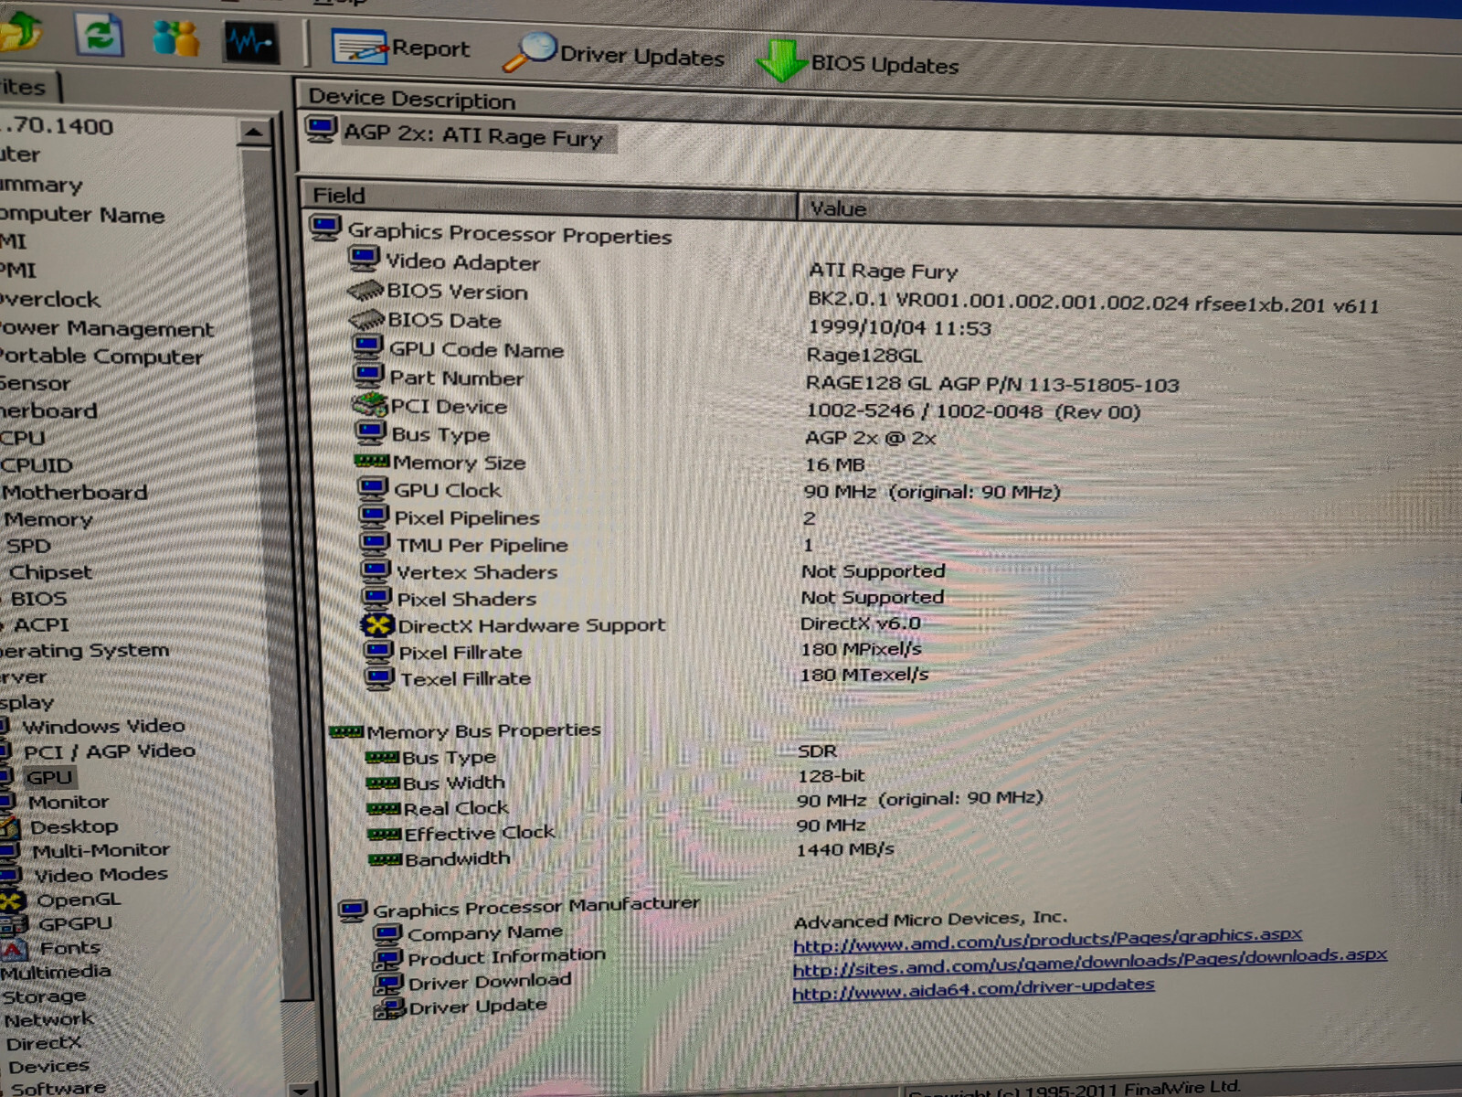Viewport: 1462px width, 1097px height.
Task: Click the DirectX Hardware Support icon
Action: (x=376, y=624)
